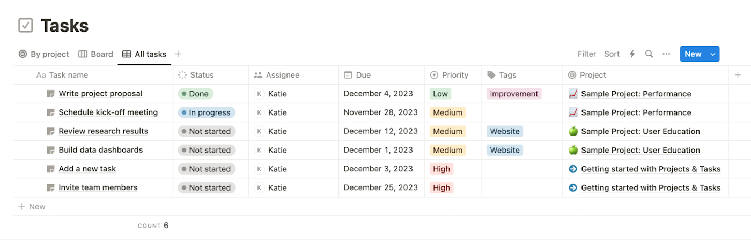Click the apple icon on Review research results row
751x240 pixels.
coord(573,131)
